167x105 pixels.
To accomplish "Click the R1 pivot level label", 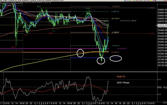I will click(x=116, y=6).
